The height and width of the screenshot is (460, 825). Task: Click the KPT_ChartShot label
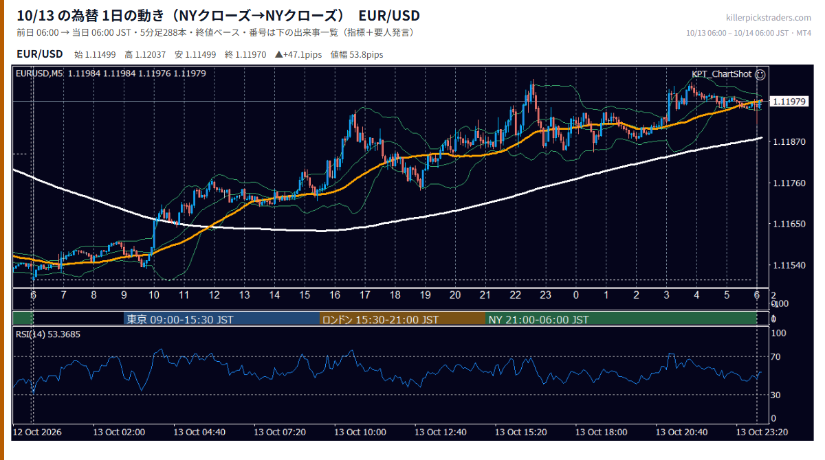tap(721, 74)
